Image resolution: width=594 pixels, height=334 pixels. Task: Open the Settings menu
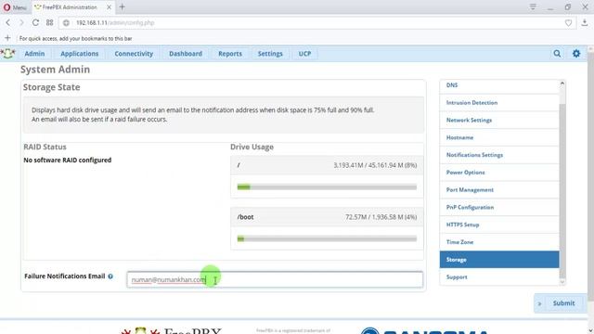(x=270, y=54)
